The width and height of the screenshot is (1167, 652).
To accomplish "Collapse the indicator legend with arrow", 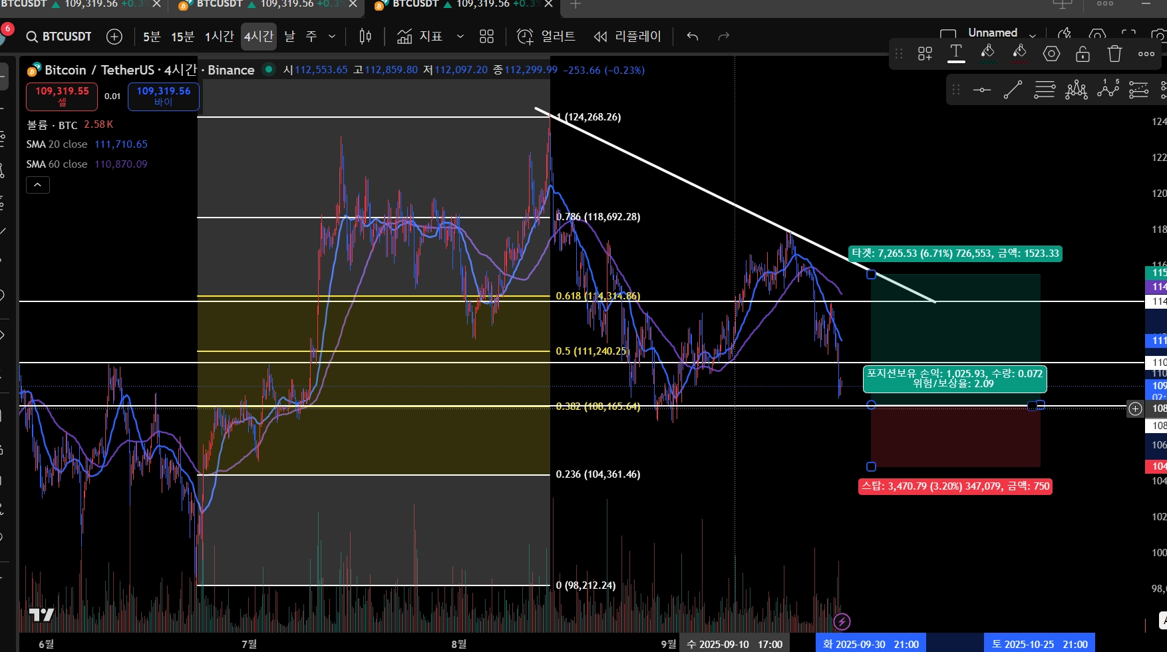I will [38, 185].
